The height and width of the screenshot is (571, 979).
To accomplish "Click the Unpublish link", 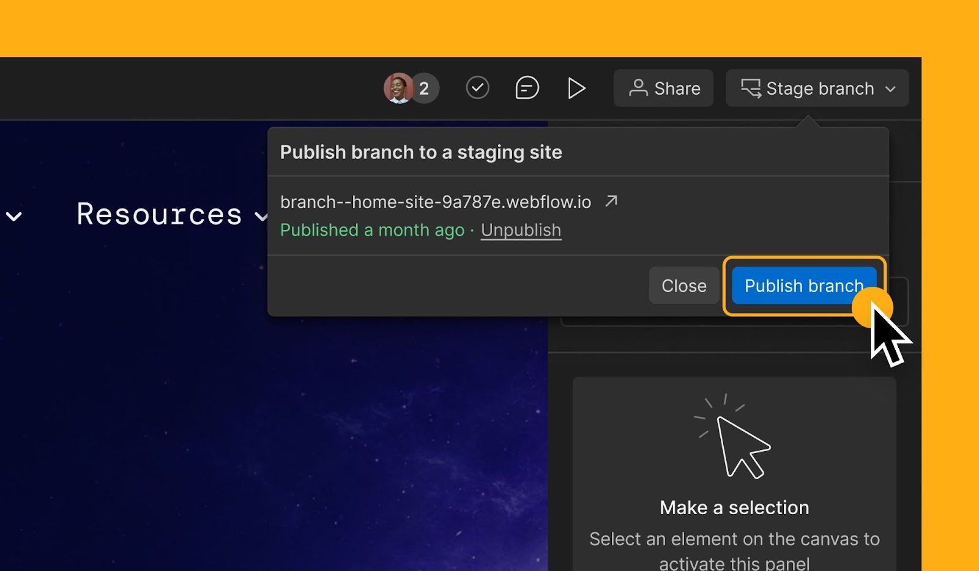I will click(x=521, y=230).
